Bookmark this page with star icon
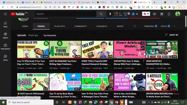This screenshot has height=105, width=187. 59,7
